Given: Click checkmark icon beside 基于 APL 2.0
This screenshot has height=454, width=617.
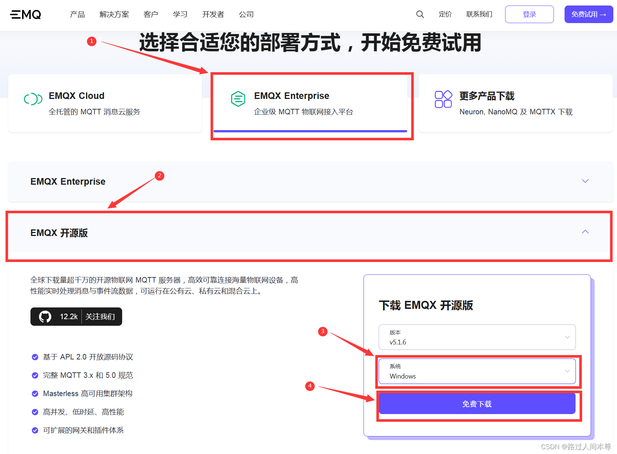Looking at the screenshot, I should [x=35, y=357].
